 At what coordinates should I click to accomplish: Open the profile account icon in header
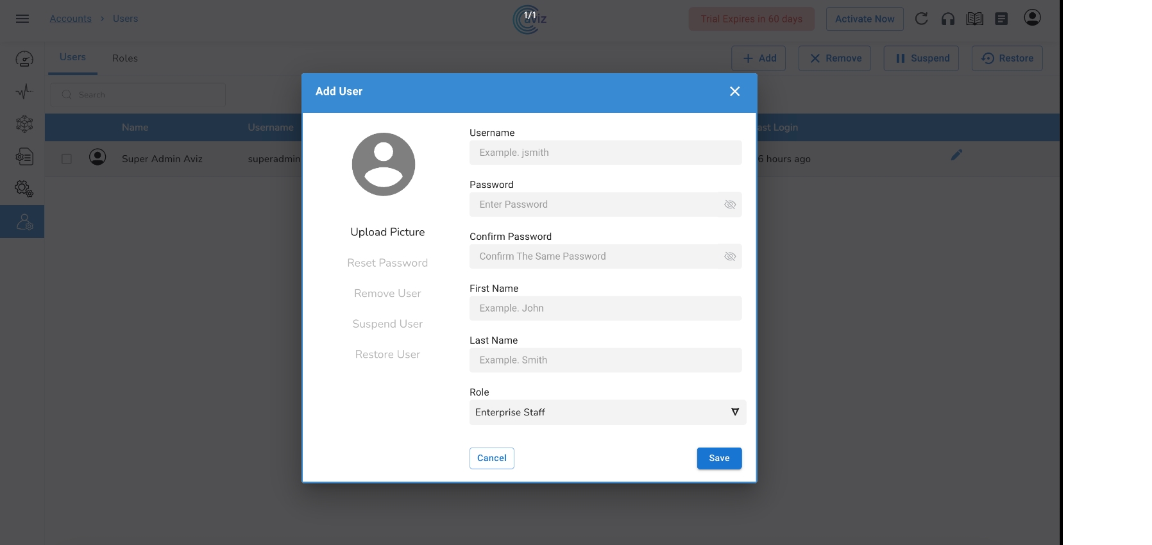(1032, 18)
